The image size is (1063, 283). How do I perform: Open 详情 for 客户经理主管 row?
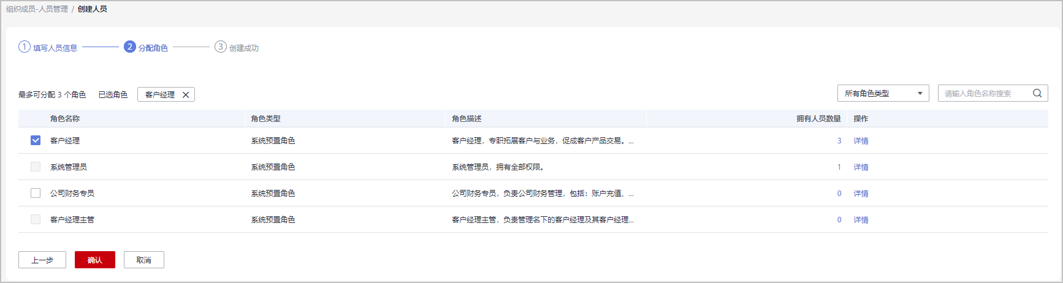tap(861, 220)
